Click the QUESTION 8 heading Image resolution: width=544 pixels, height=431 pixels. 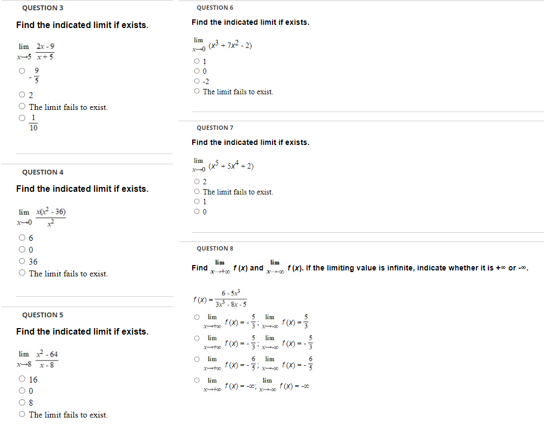pyautogui.click(x=215, y=248)
